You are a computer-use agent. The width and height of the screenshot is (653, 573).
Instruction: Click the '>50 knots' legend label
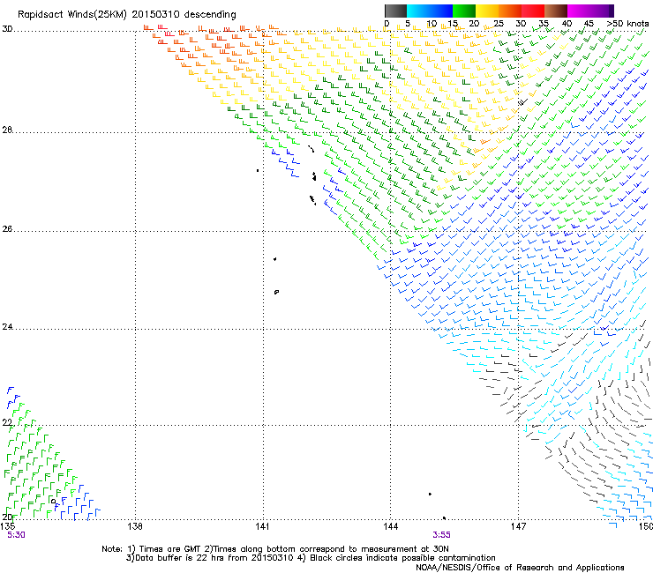pos(627,23)
